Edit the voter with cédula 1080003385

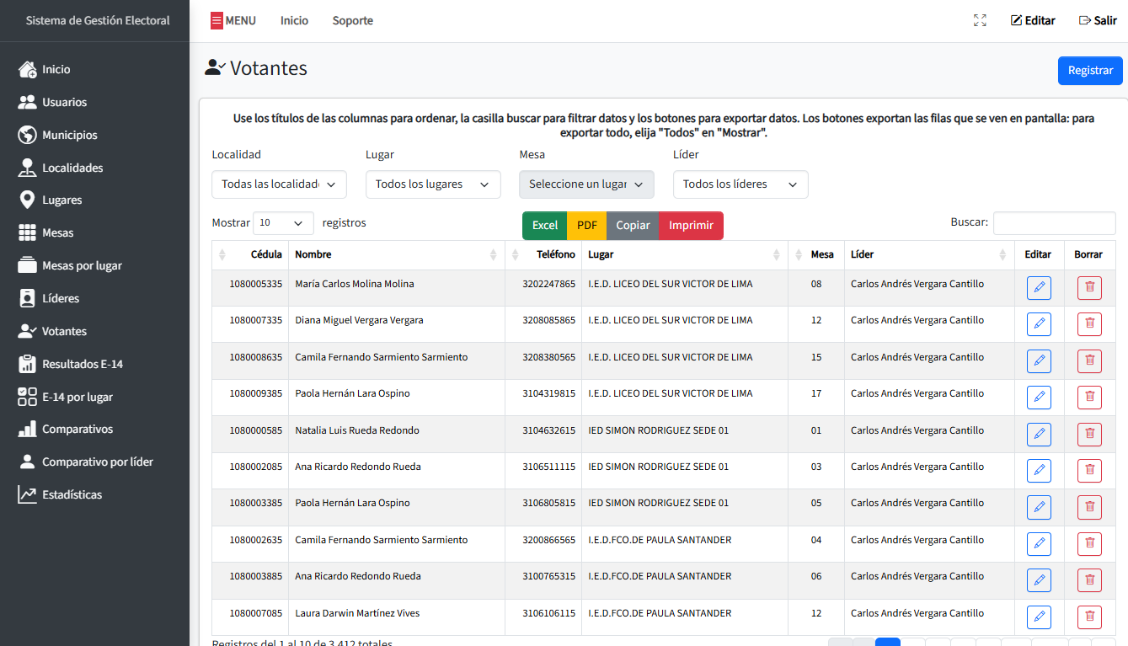tap(1039, 507)
